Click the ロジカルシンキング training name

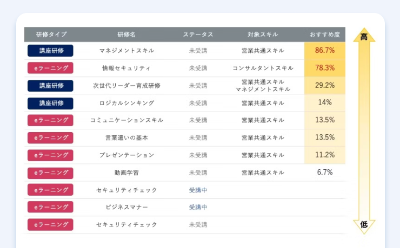click(126, 103)
